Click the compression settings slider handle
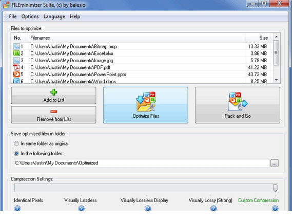 pos(275,188)
